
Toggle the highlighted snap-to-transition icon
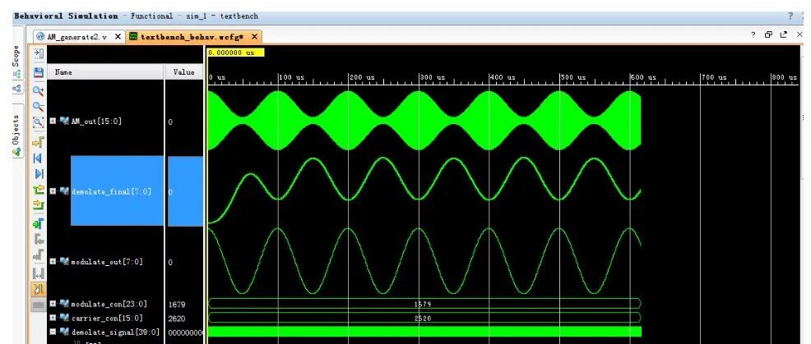[x=39, y=289]
